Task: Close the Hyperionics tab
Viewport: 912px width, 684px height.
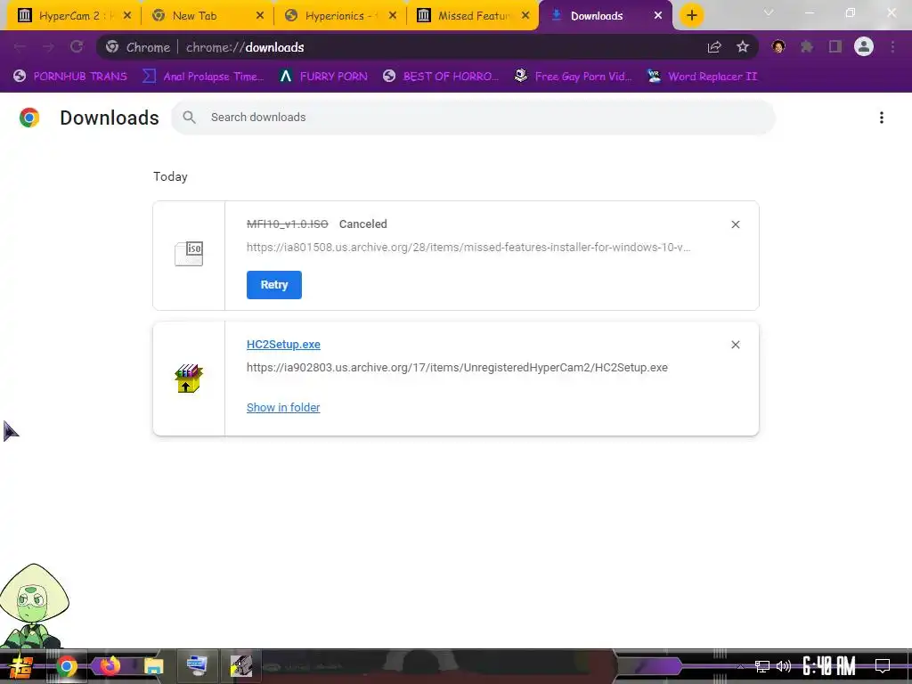Action: [x=393, y=16]
